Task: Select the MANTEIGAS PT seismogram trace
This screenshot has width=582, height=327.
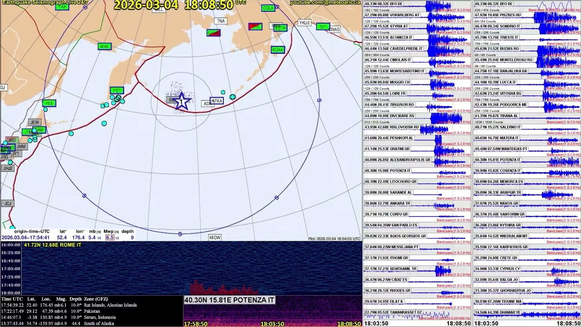Action: (x=527, y=152)
